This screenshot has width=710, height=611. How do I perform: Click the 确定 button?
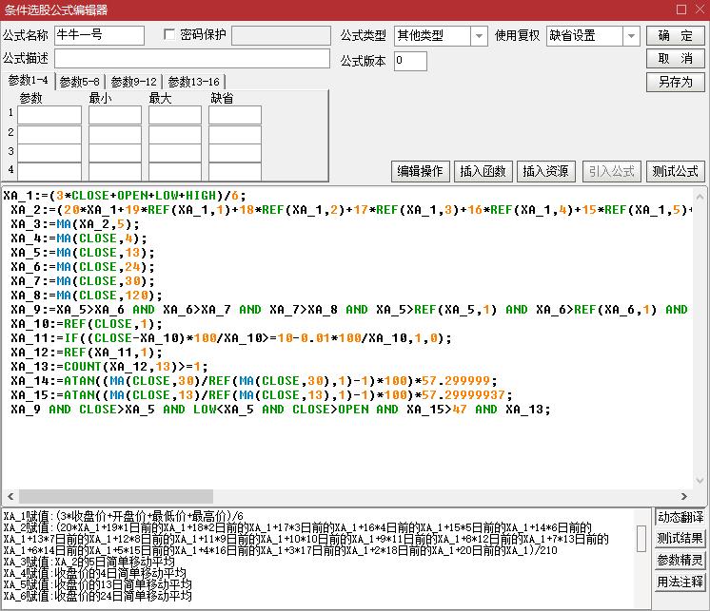click(x=675, y=36)
